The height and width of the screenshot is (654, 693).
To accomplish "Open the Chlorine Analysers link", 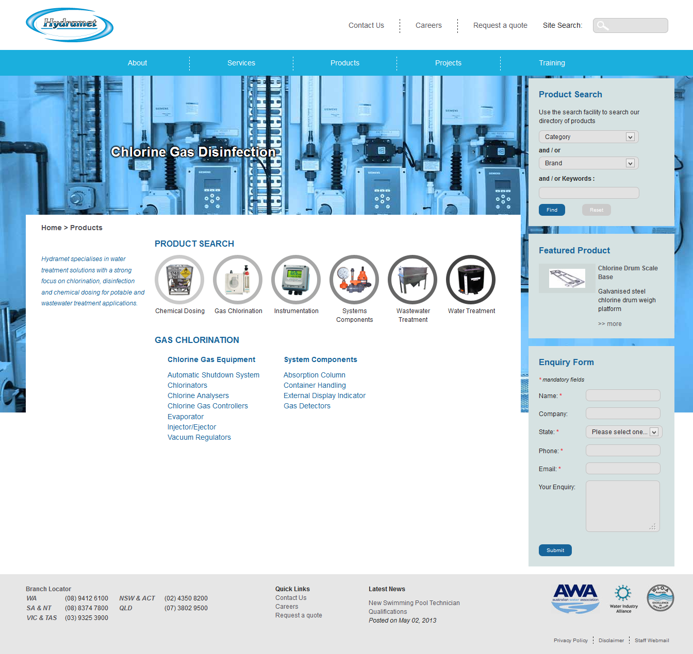I will (x=198, y=395).
